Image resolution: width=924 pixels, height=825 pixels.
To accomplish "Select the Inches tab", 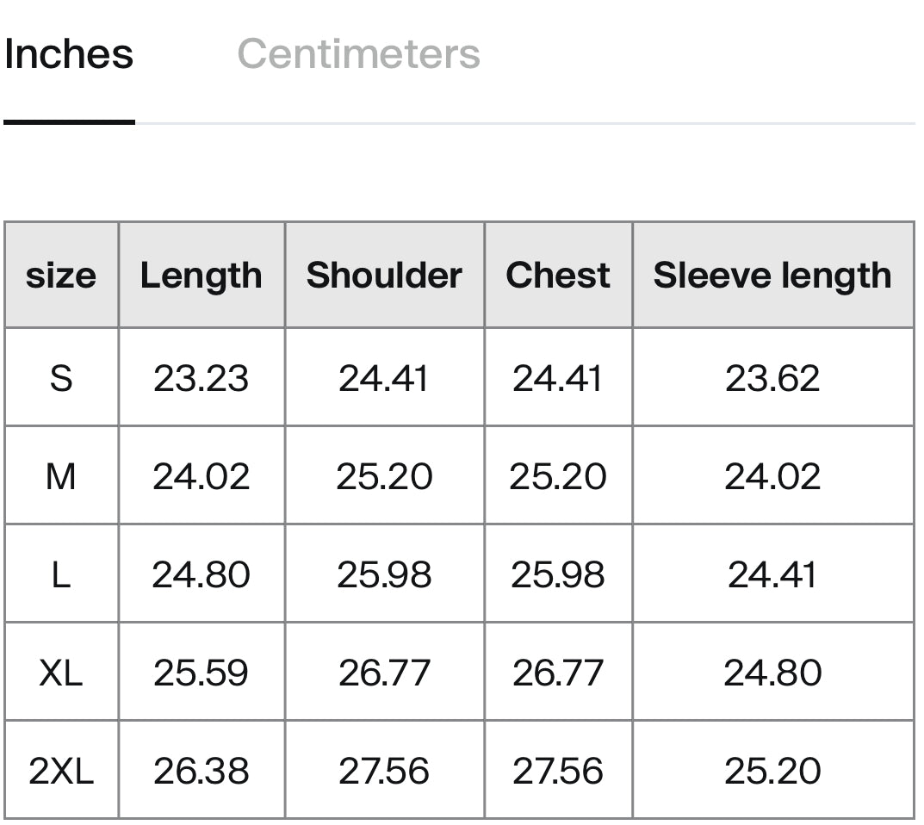I will coord(69,54).
